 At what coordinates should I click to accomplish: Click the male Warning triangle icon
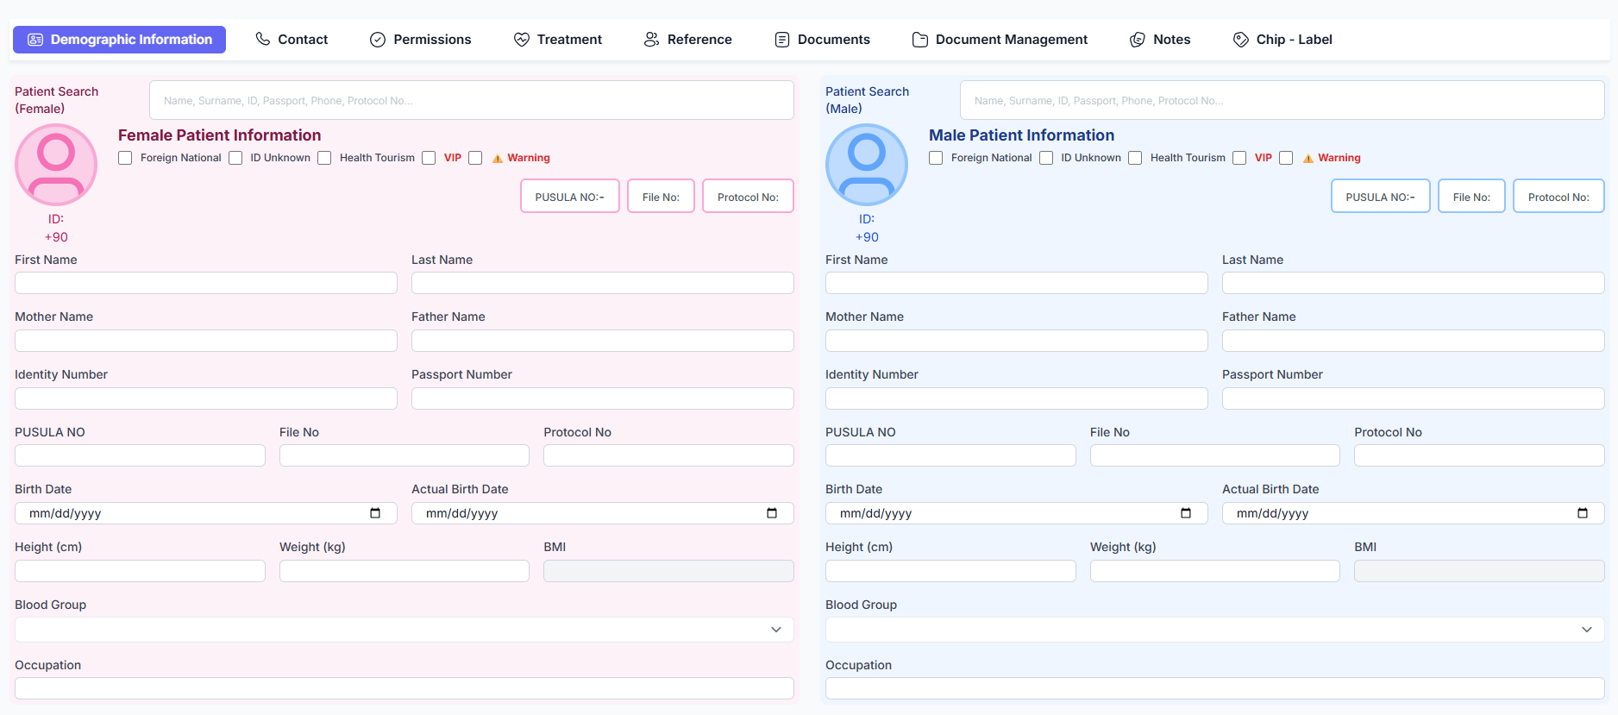click(x=1308, y=159)
